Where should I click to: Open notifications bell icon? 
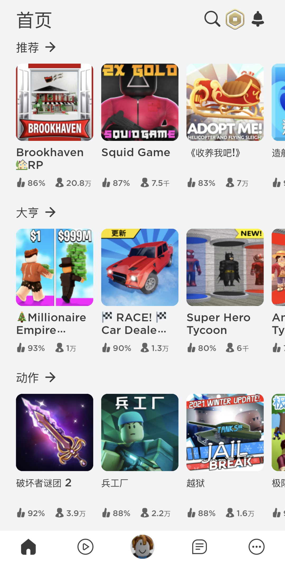pyautogui.click(x=258, y=19)
